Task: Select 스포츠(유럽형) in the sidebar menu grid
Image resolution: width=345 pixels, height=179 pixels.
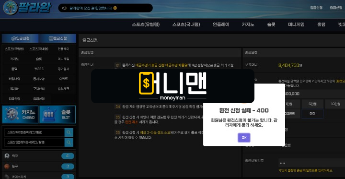Action: click(x=14, y=49)
